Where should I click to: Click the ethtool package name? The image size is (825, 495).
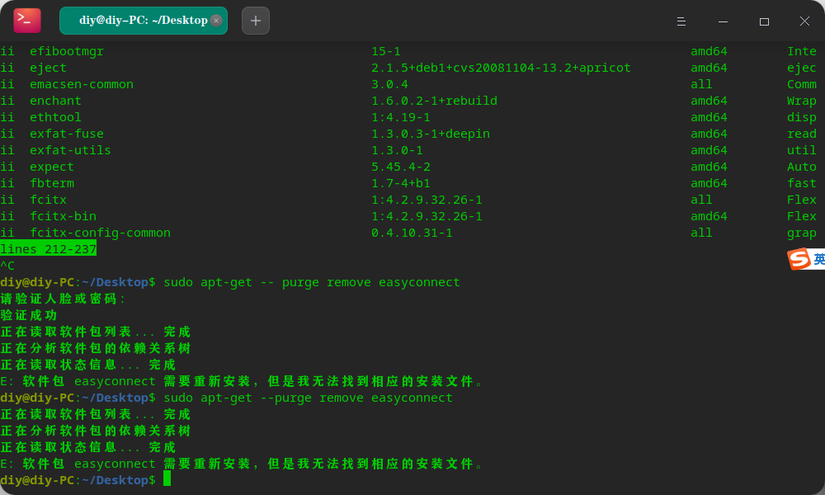[56, 117]
